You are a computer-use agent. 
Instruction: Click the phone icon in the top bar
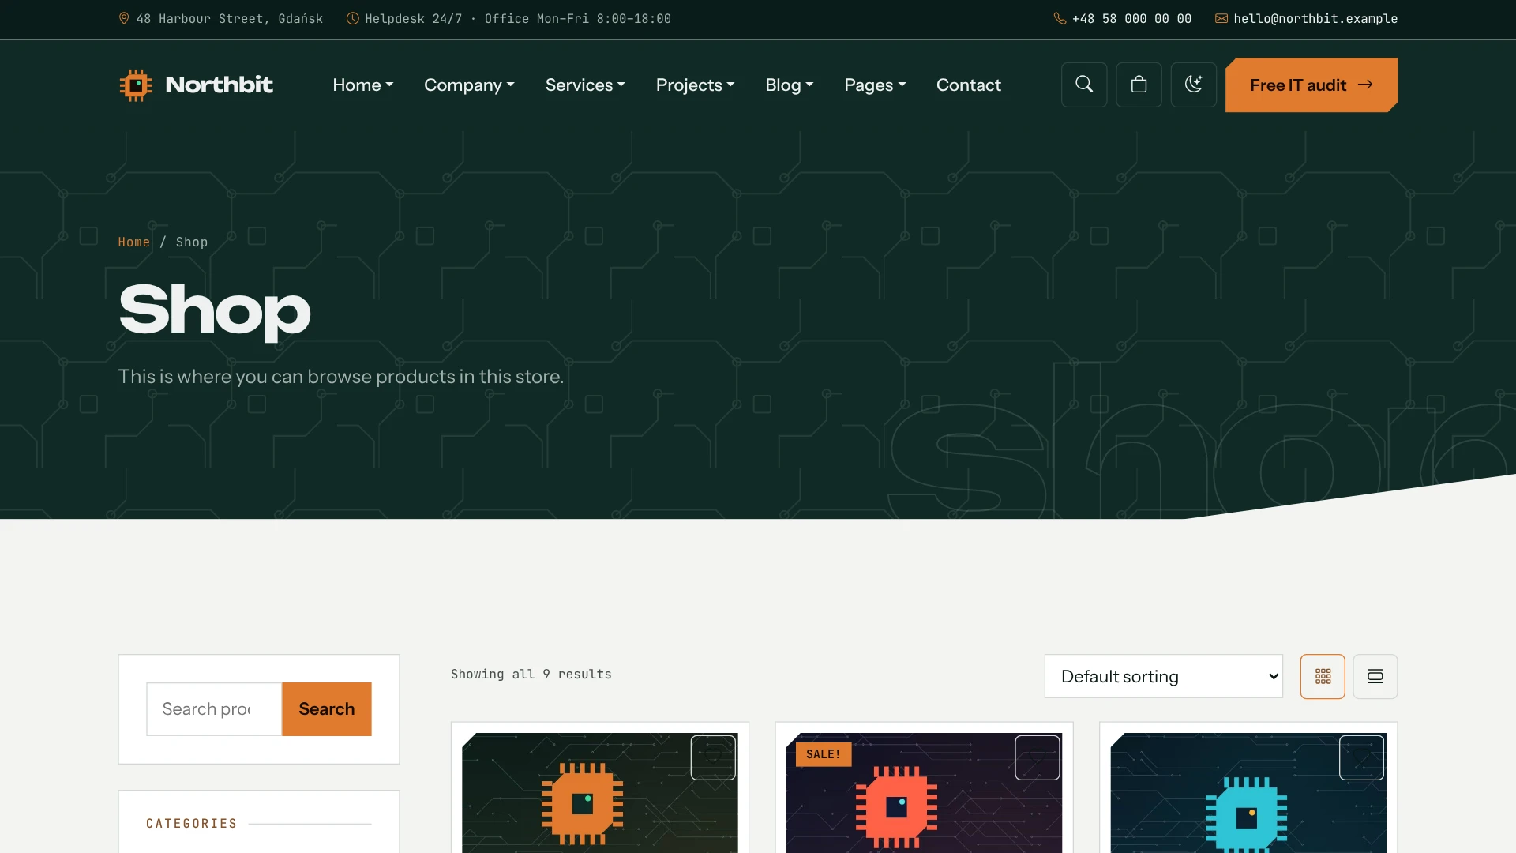tap(1060, 18)
